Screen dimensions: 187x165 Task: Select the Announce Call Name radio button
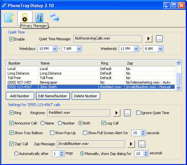pos(42,123)
